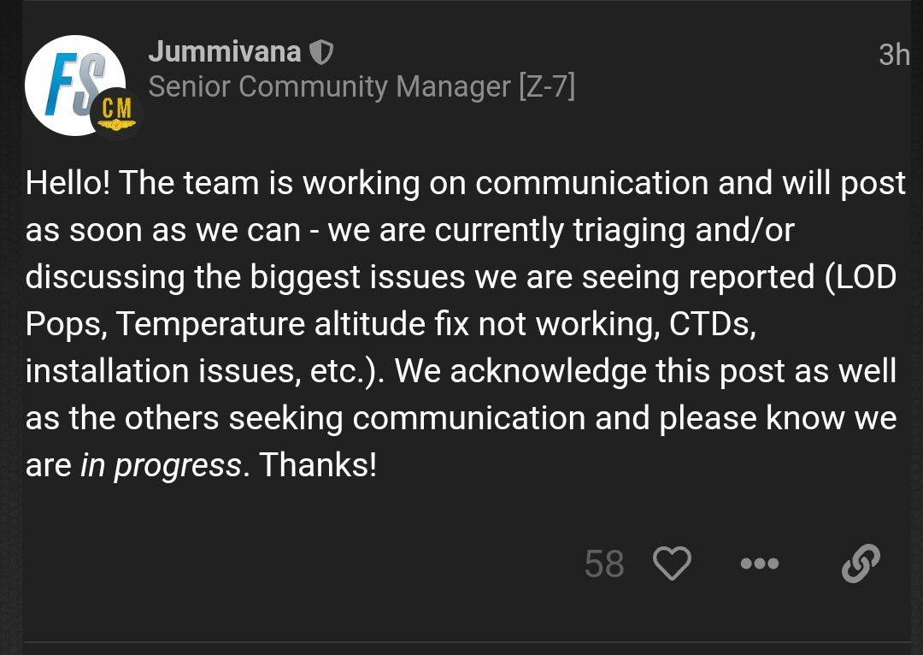Copy the post link with chain icon
This screenshot has height=655, width=923.
pyautogui.click(x=861, y=564)
